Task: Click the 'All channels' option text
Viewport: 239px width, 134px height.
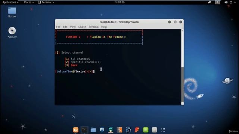Action: pyautogui.click(x=80, y=59)
